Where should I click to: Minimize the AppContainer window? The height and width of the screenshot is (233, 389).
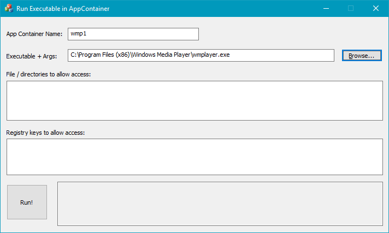click(x=326, y=8)
